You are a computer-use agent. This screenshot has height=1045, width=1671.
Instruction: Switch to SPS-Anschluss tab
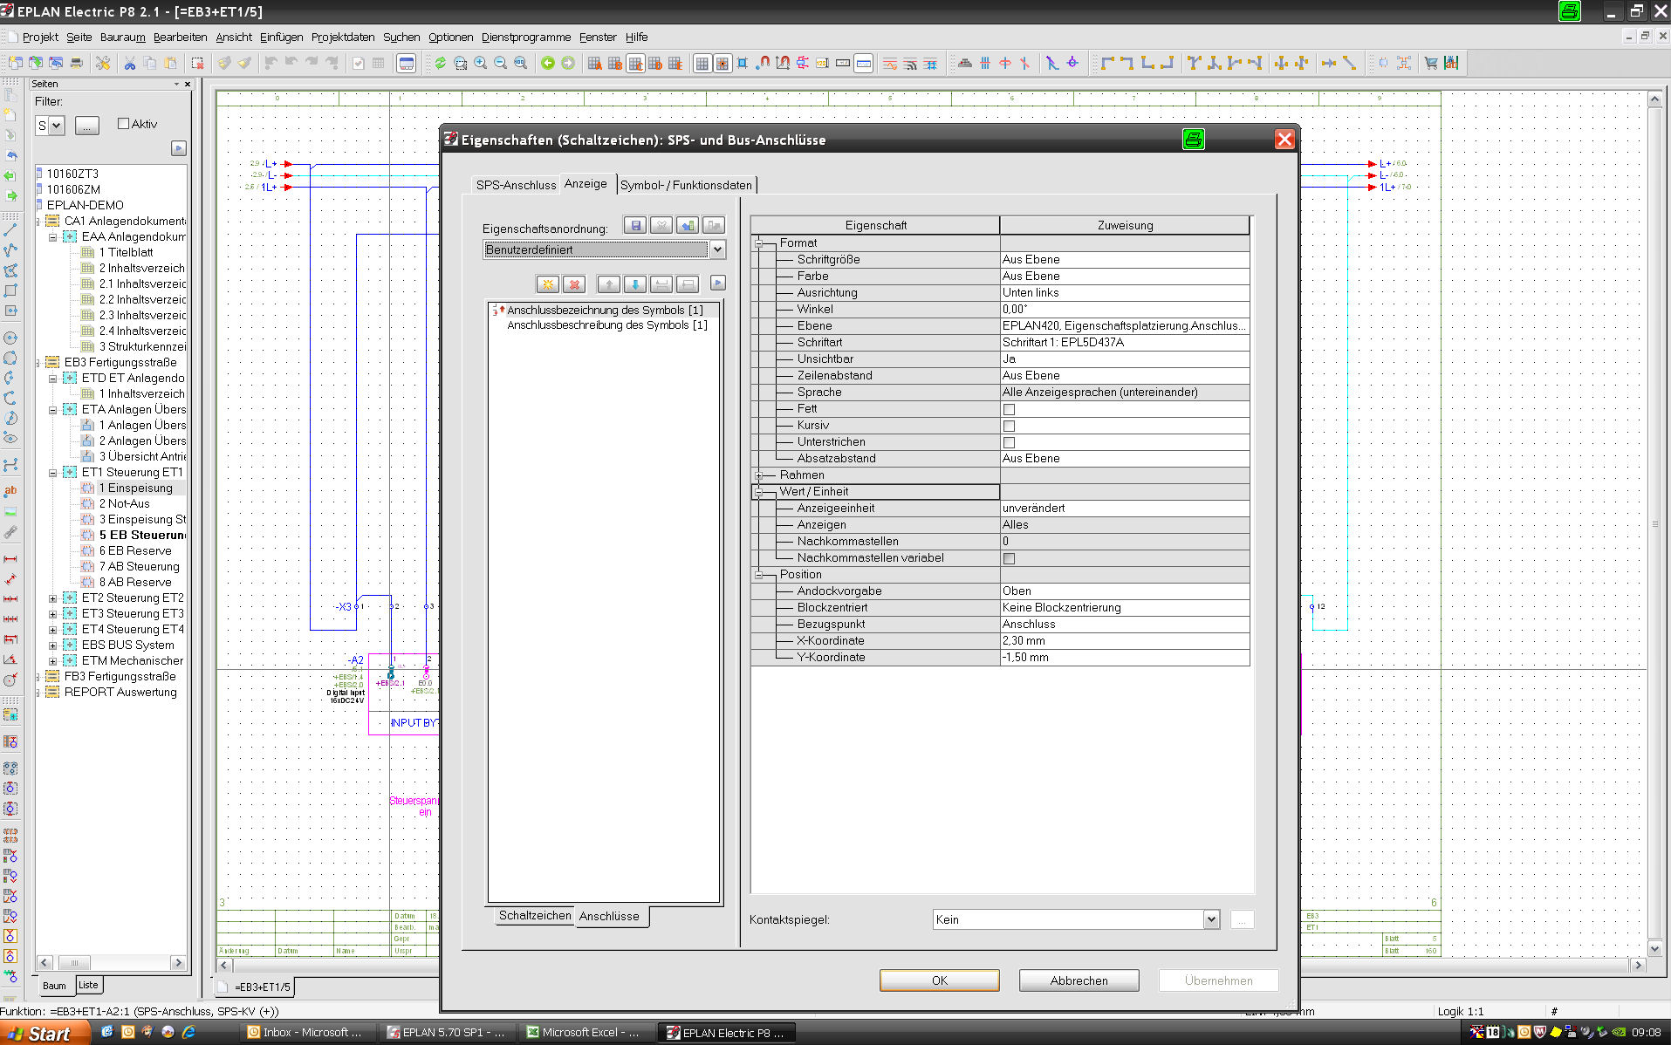click(516, 185)
